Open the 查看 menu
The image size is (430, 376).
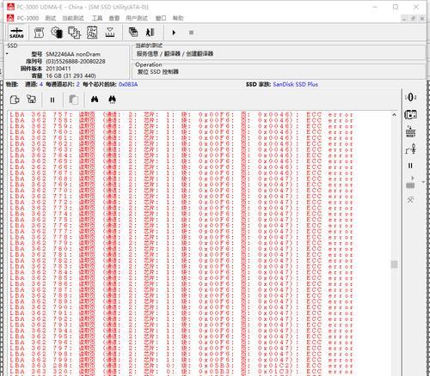(114, 18)
